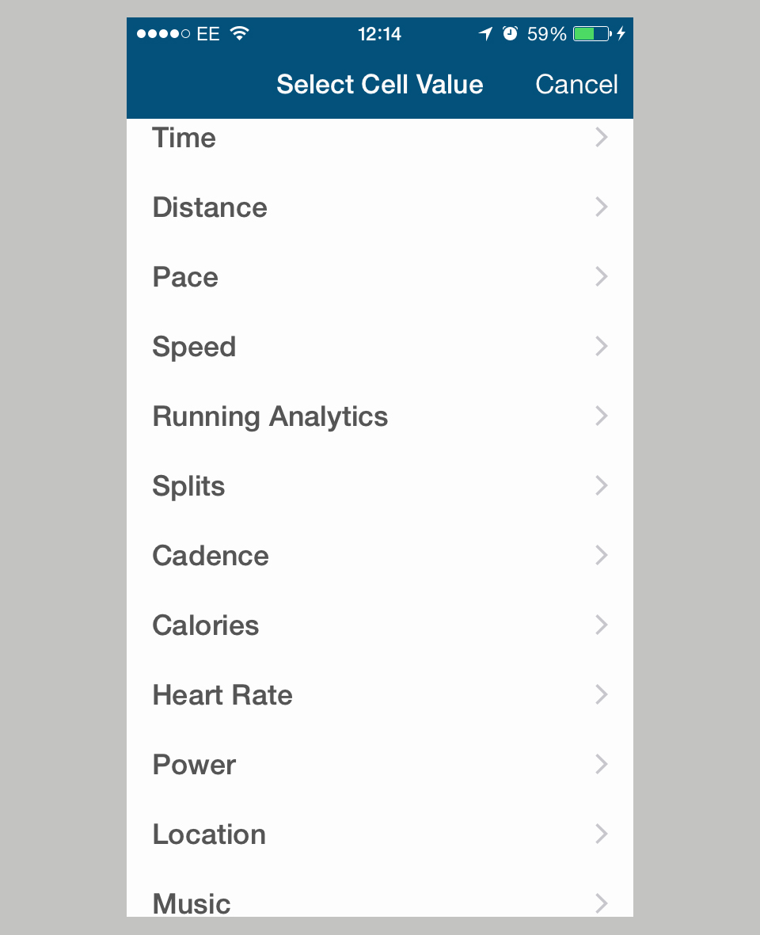Open the Speed category
760x935 pixels.
[x=194, y=347]
